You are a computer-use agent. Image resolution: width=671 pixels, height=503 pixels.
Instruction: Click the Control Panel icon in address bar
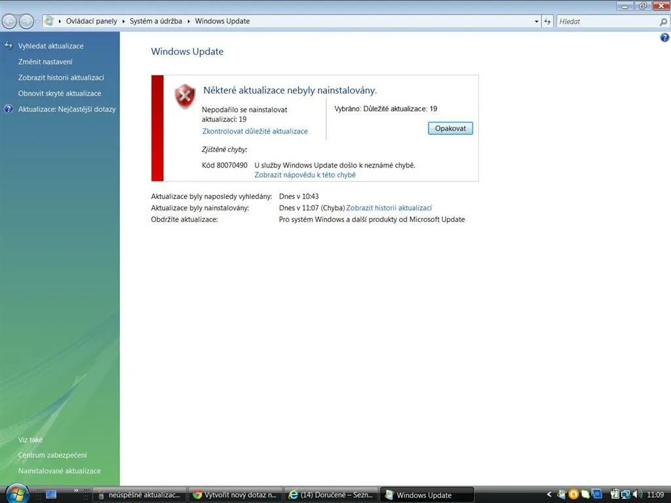[48, 21]
